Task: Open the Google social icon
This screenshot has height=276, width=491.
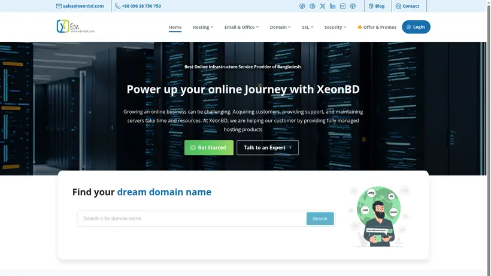Action: point(312,6)
